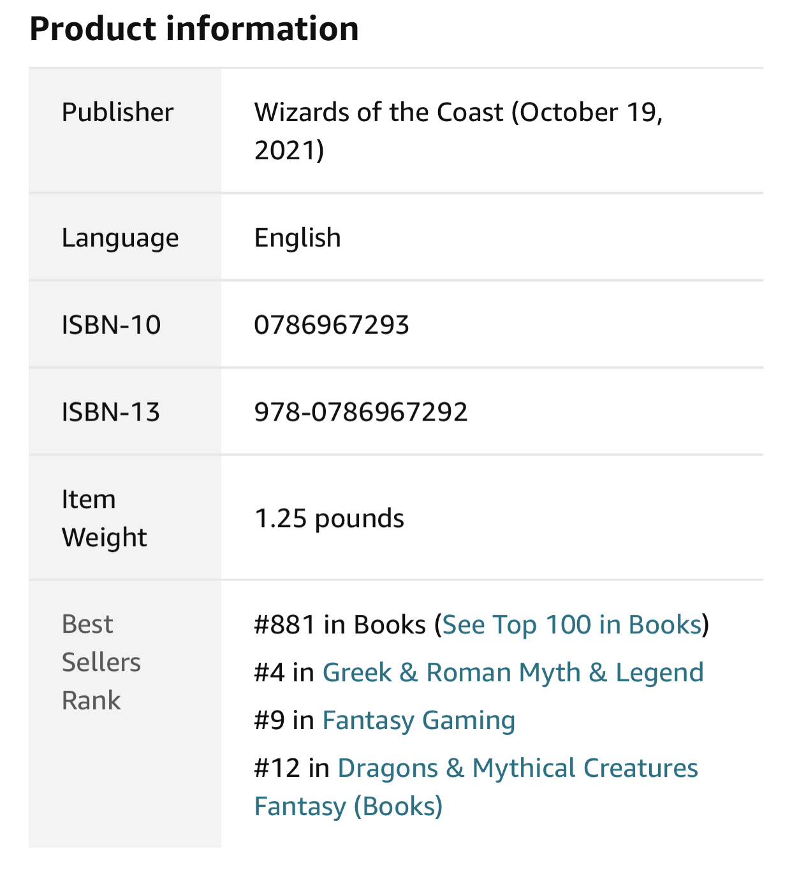The width and height of the screenshot is (792, 875).
Task: Click the #881 in Books rank text
Action: (339, 625)
